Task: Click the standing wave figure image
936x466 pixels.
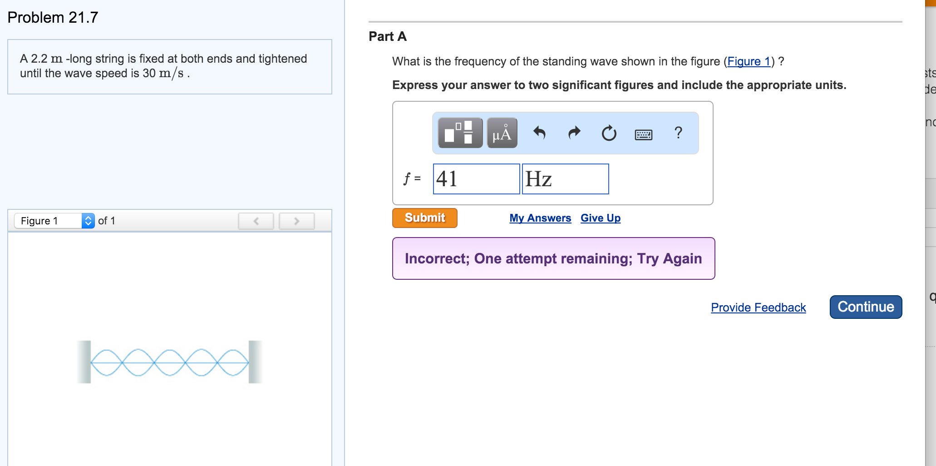Action: (x=170, y=362)
